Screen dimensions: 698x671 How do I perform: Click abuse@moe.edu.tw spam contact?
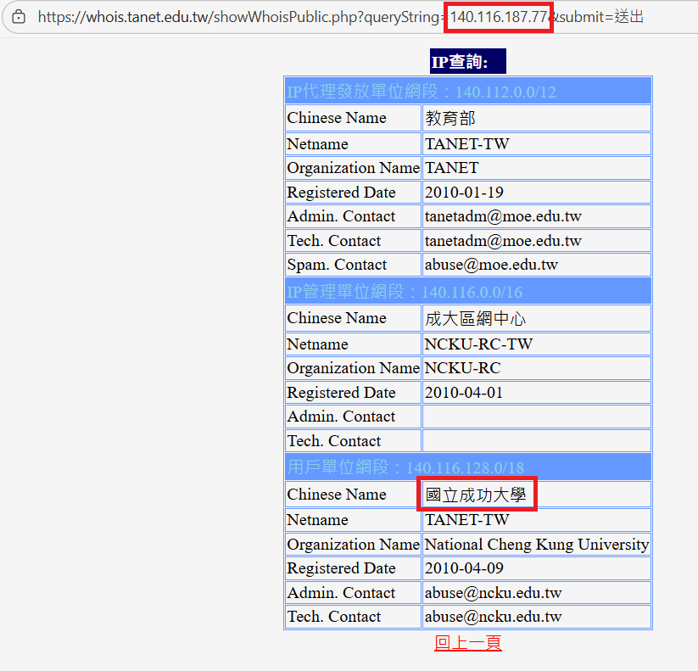pyautogui.click(x=536, y=265)
